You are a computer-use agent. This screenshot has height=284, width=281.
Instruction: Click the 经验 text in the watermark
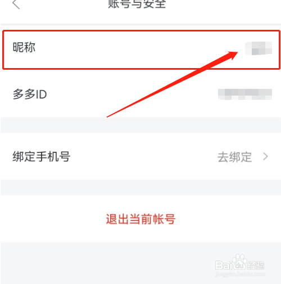(256, 265)
